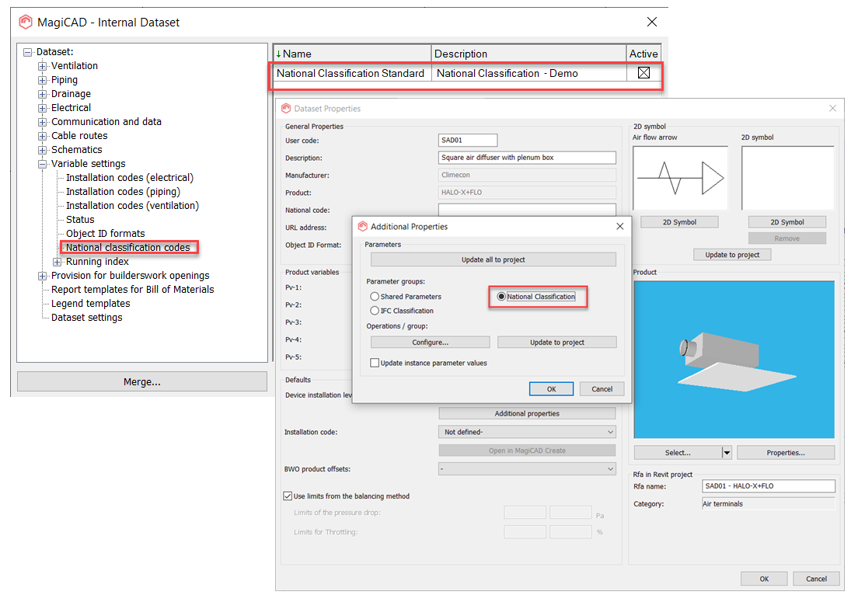Select National classification codes in tree
This screenshot has width=851, height=595.
tap(128, 248)
